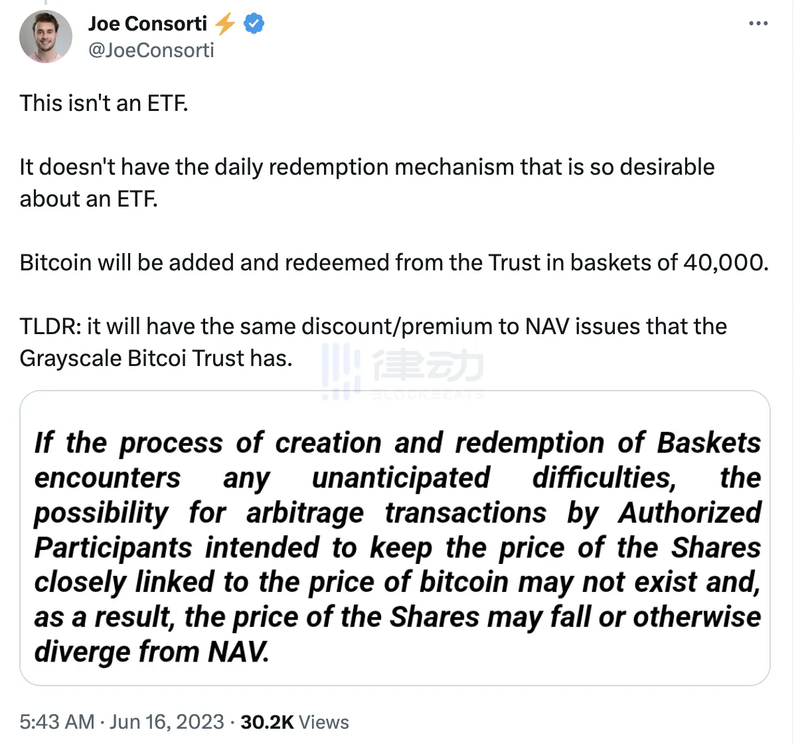Click the BlockBeats bars watermark logo
The image size is (806, 744).
click(x=341, y=372)
